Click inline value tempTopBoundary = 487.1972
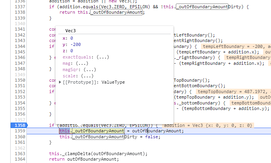This screenshot has height=163, width=271. 231,92
